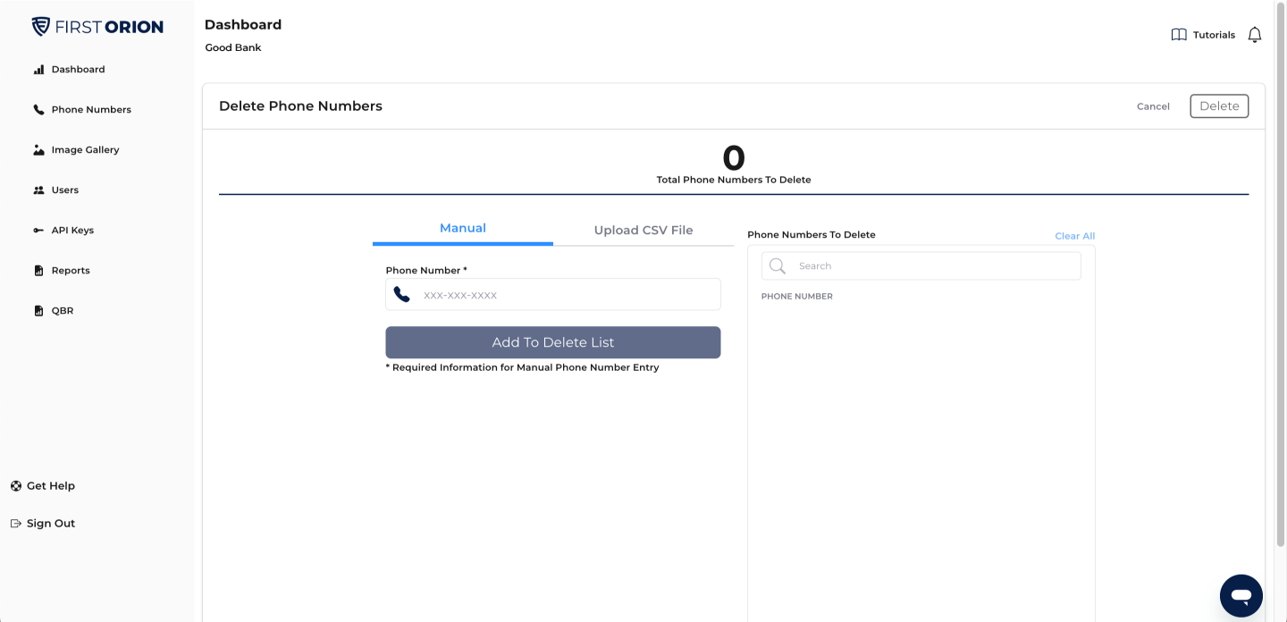
Task: Click the Sign Out arrow icon
Action: point(16,524)
